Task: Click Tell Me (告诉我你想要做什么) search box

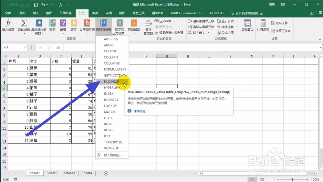Action: tap(247, 13)
